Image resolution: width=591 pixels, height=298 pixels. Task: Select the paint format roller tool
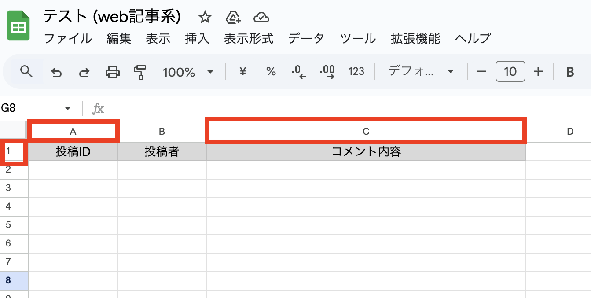coord(140,72)
